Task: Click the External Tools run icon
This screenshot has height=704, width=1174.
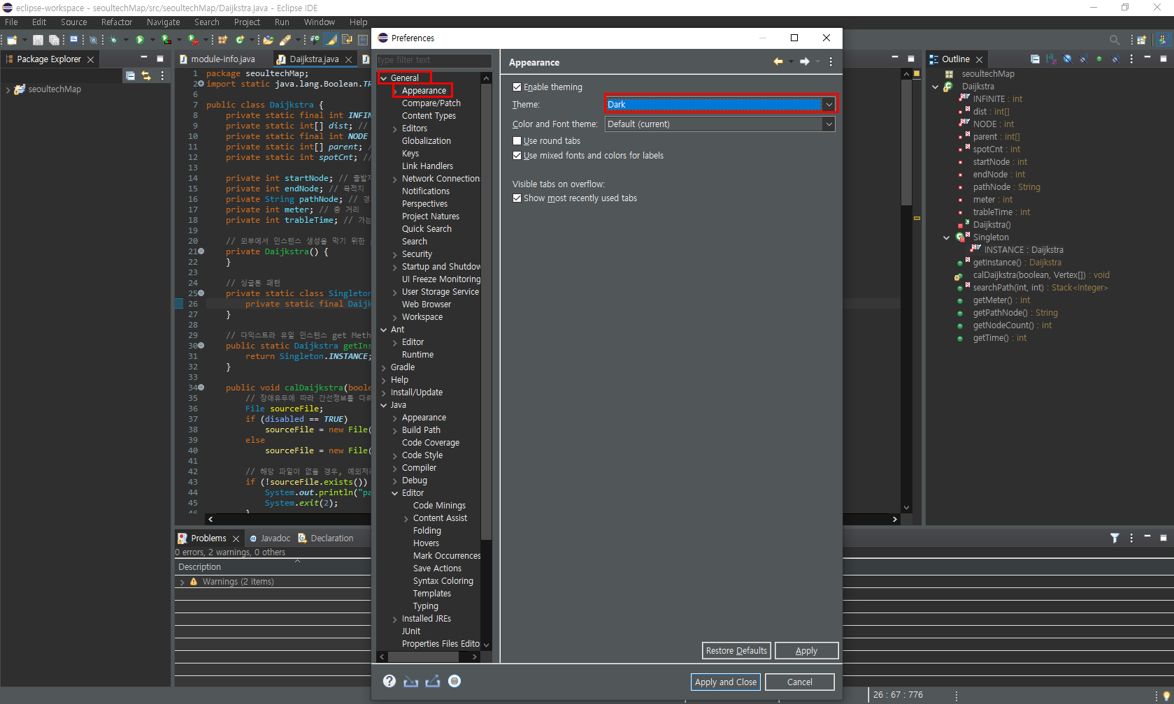Action: (x=192, y=40)
